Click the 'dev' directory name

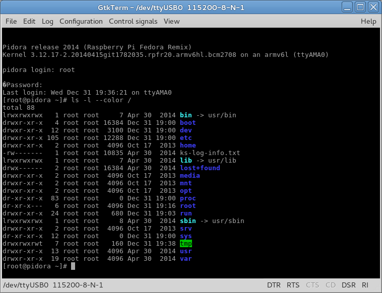(185, 130)
